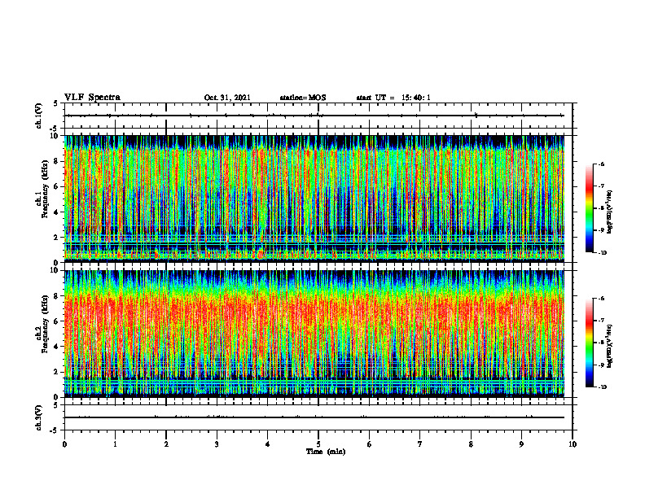Screen dimensions: 645x498
Task: Click the date 'Oct. 31, 2021'
Action: pyautogui.click(x=227, y=98)
